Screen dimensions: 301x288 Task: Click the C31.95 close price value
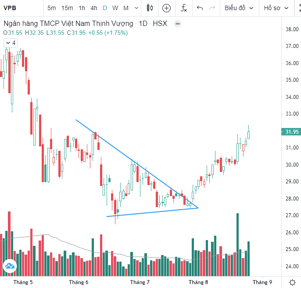point(76,33)
